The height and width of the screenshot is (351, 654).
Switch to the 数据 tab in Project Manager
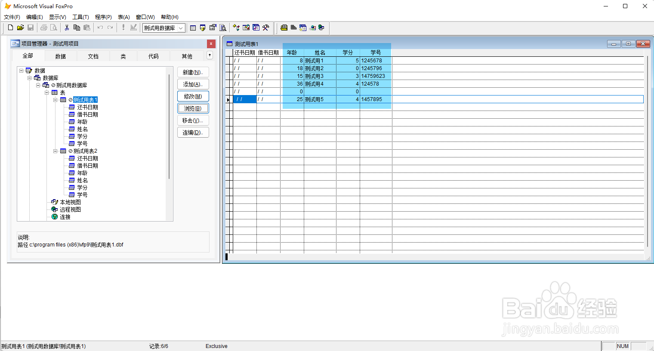[x=61, y=56]
